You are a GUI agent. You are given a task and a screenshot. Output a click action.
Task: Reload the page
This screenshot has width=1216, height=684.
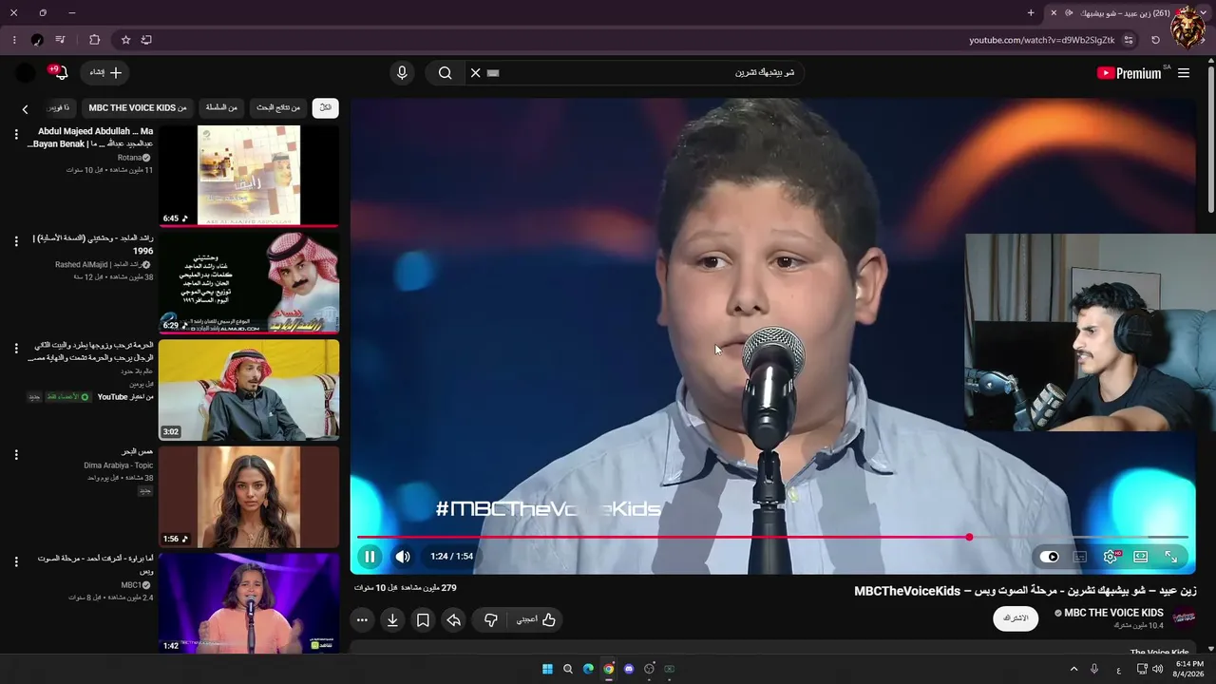tap(1155, 40)
